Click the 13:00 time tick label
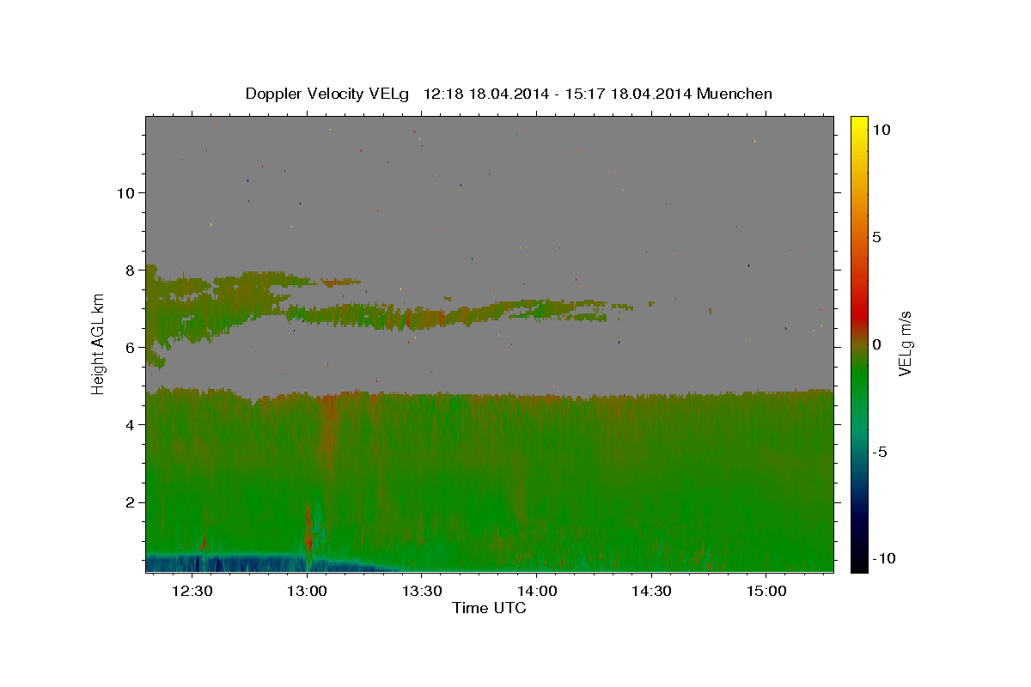Image resolution: width=1031 pixels, height=687 pixels. coord(308,591)
